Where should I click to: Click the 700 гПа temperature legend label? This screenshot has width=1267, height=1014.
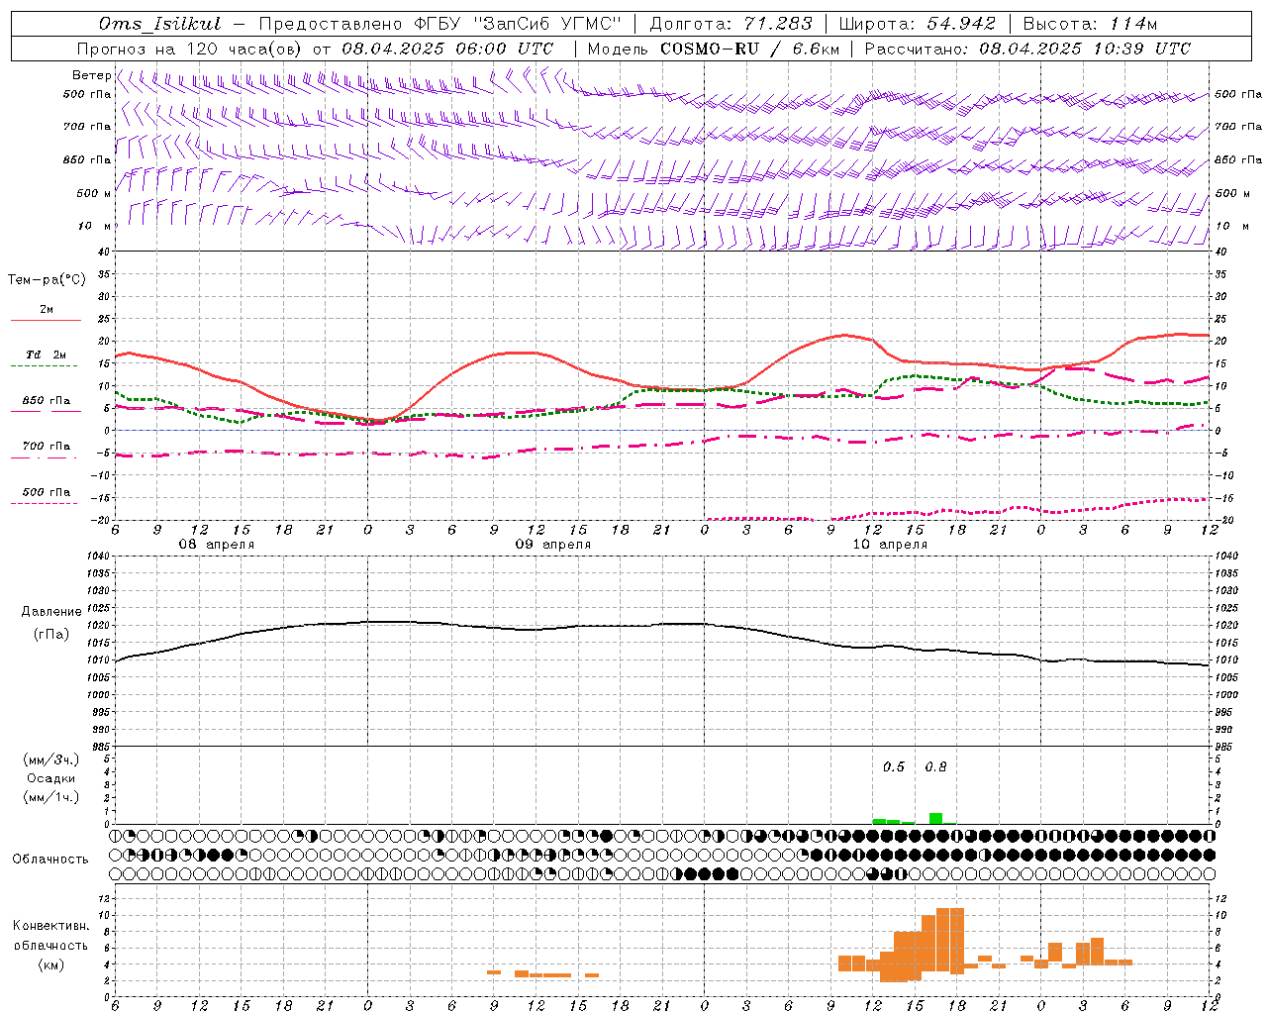click(47, 447)
